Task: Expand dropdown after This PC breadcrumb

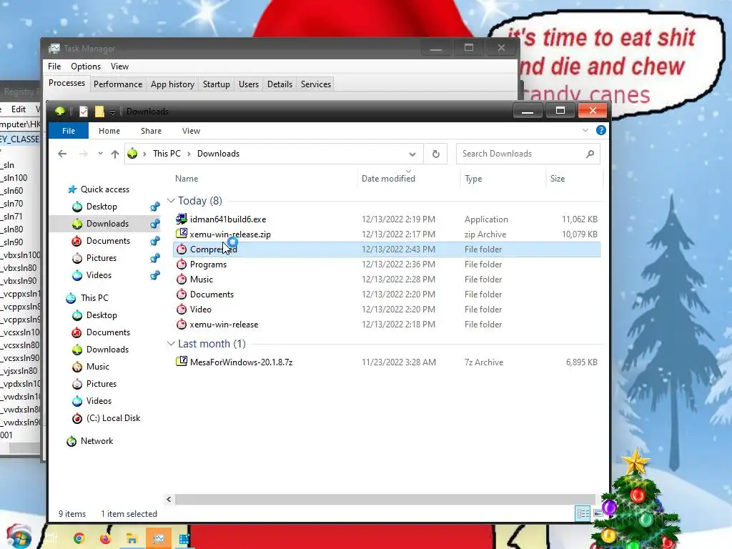Action: tap(189, 154)
